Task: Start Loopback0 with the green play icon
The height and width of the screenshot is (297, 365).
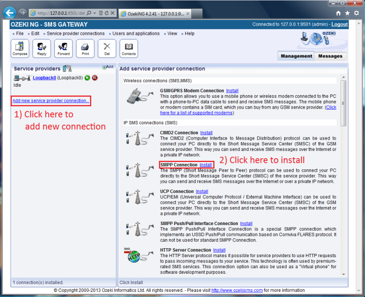Action: point(87,78)
